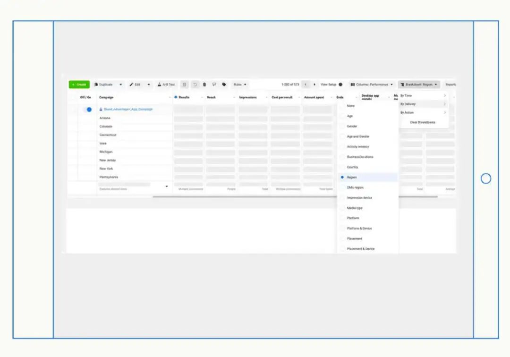Toggle the View Setup switch
This screenshot has height=357, width=510.
[340, 85]
